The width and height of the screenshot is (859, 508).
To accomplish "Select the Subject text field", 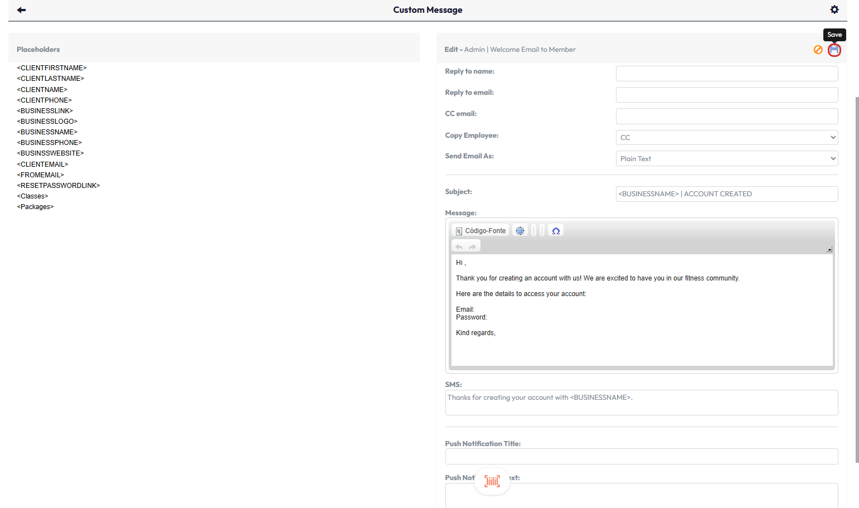I will coord(726,194).
